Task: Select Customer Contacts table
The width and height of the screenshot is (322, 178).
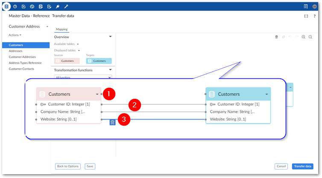Action: coord(21,69)
